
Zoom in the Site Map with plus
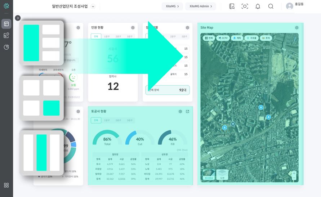click(x=294, y=173)
